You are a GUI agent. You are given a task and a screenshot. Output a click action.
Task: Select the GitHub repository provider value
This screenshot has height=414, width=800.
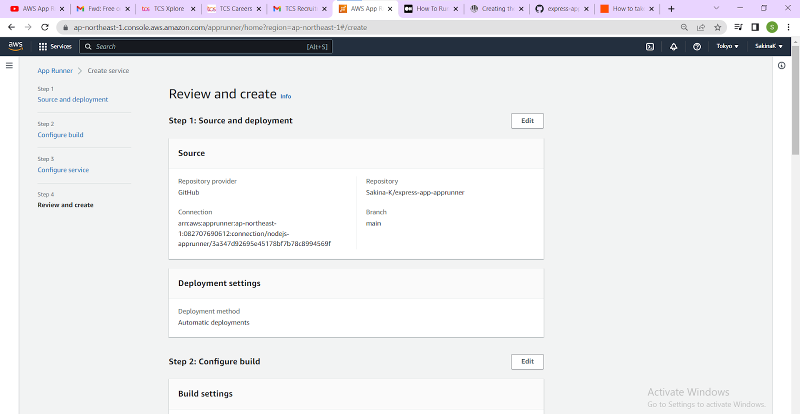[x=188, y=192]
